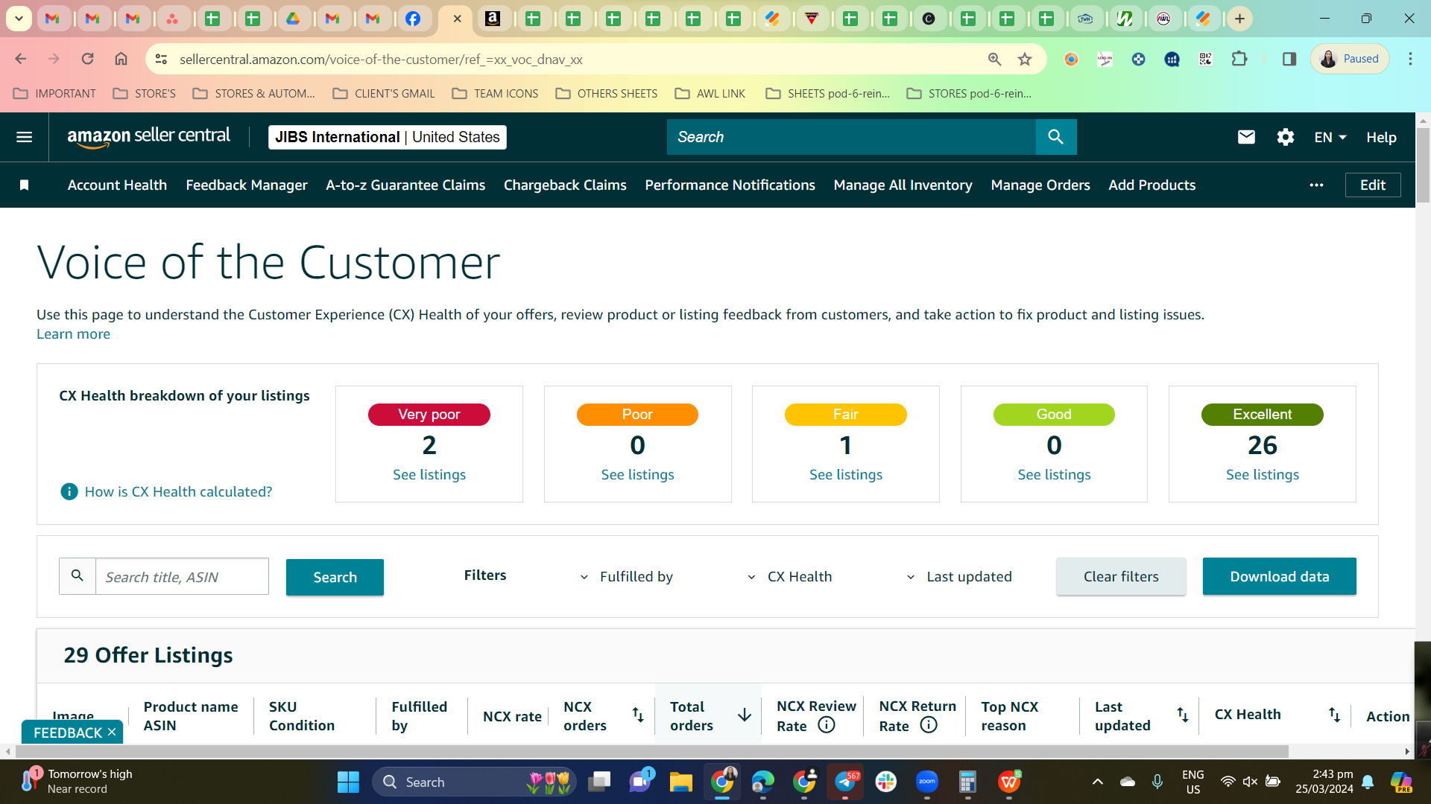Image resolution: width=1431 pixels, height=804 pixels.
Task: See listings under Fair
Action: coord(846,475)
